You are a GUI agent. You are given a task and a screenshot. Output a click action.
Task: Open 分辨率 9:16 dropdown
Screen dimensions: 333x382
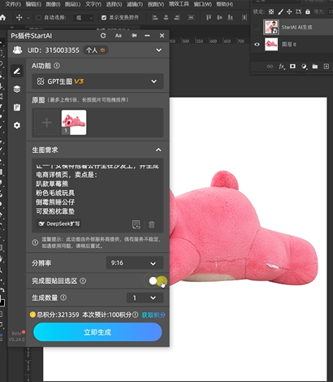(135, 263)
